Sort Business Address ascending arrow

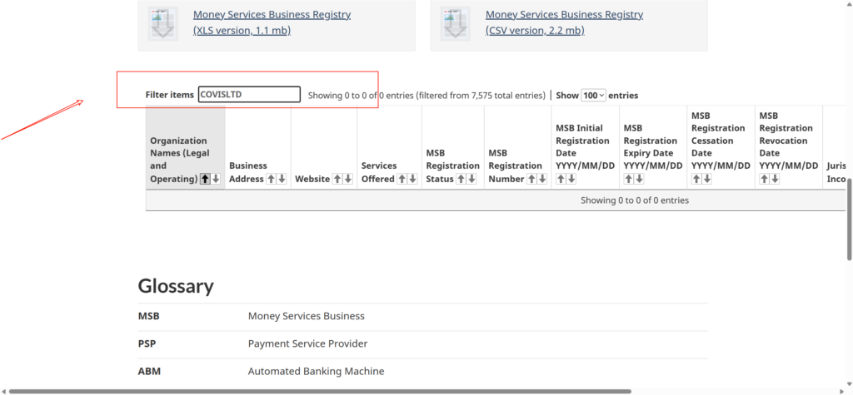click(271, 179)
